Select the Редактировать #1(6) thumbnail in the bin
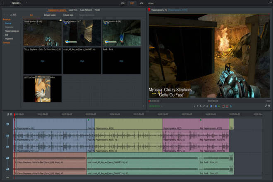273x182 pixels. coord(121,33)
